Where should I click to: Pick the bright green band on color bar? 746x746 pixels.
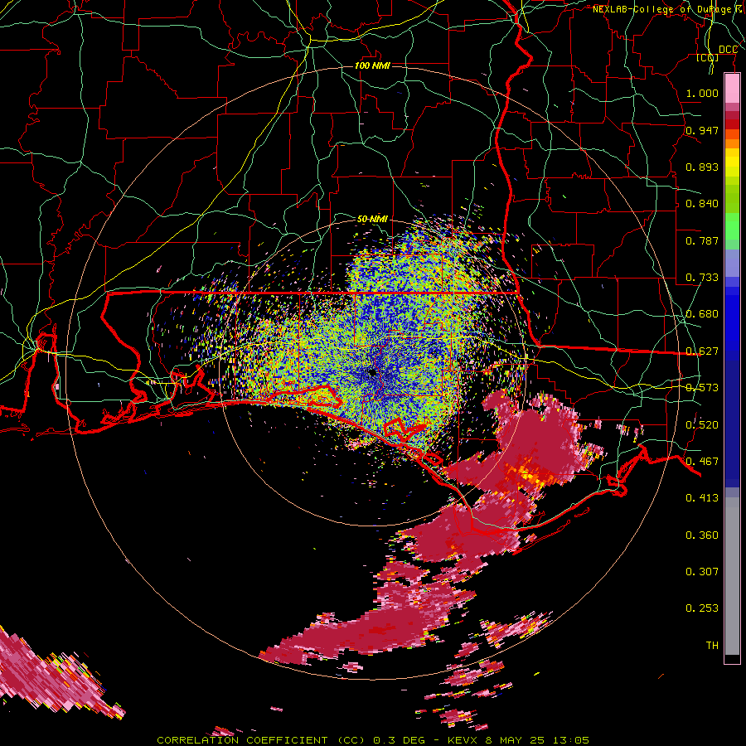point(732,227)
